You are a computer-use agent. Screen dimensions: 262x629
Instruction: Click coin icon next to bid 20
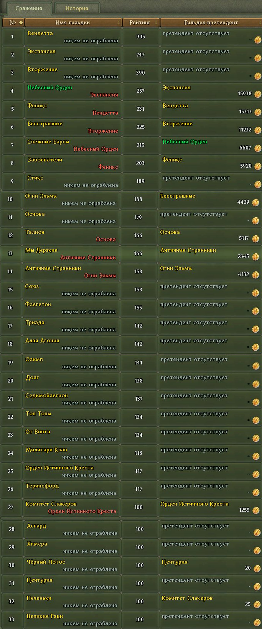257,569
